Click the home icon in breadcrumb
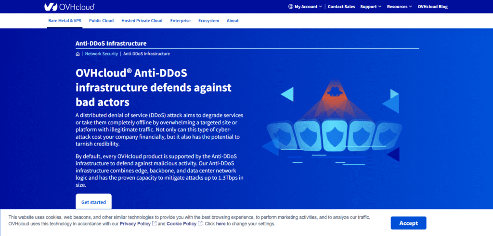The width and height of the screenshot is (493, 236). (78, 54)
